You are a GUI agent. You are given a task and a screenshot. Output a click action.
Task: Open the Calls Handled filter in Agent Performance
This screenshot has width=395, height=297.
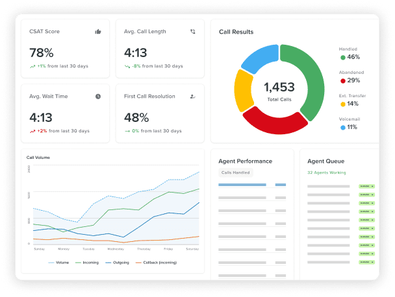(x=235, y=172)
